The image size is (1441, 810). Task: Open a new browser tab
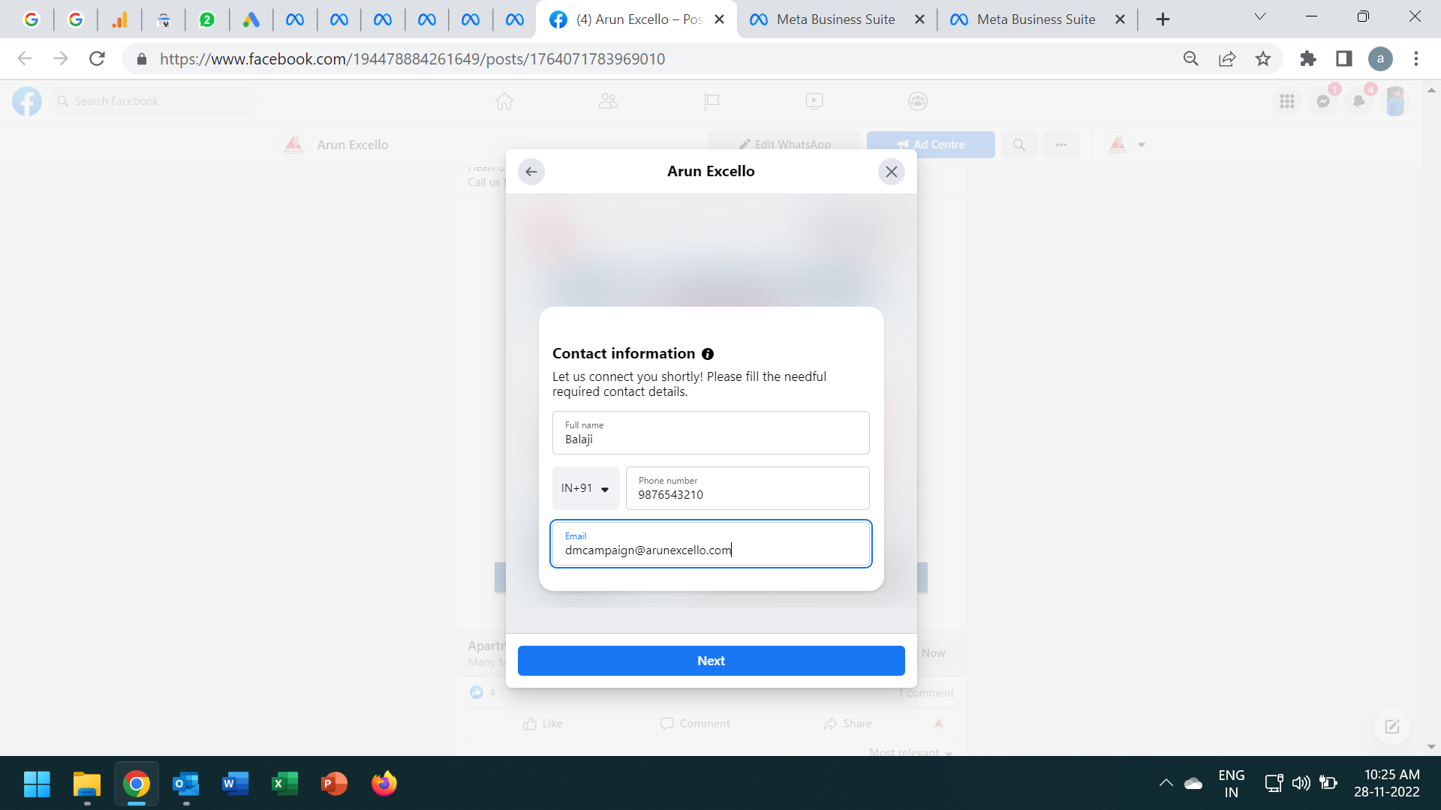[x=1163, y=19]
